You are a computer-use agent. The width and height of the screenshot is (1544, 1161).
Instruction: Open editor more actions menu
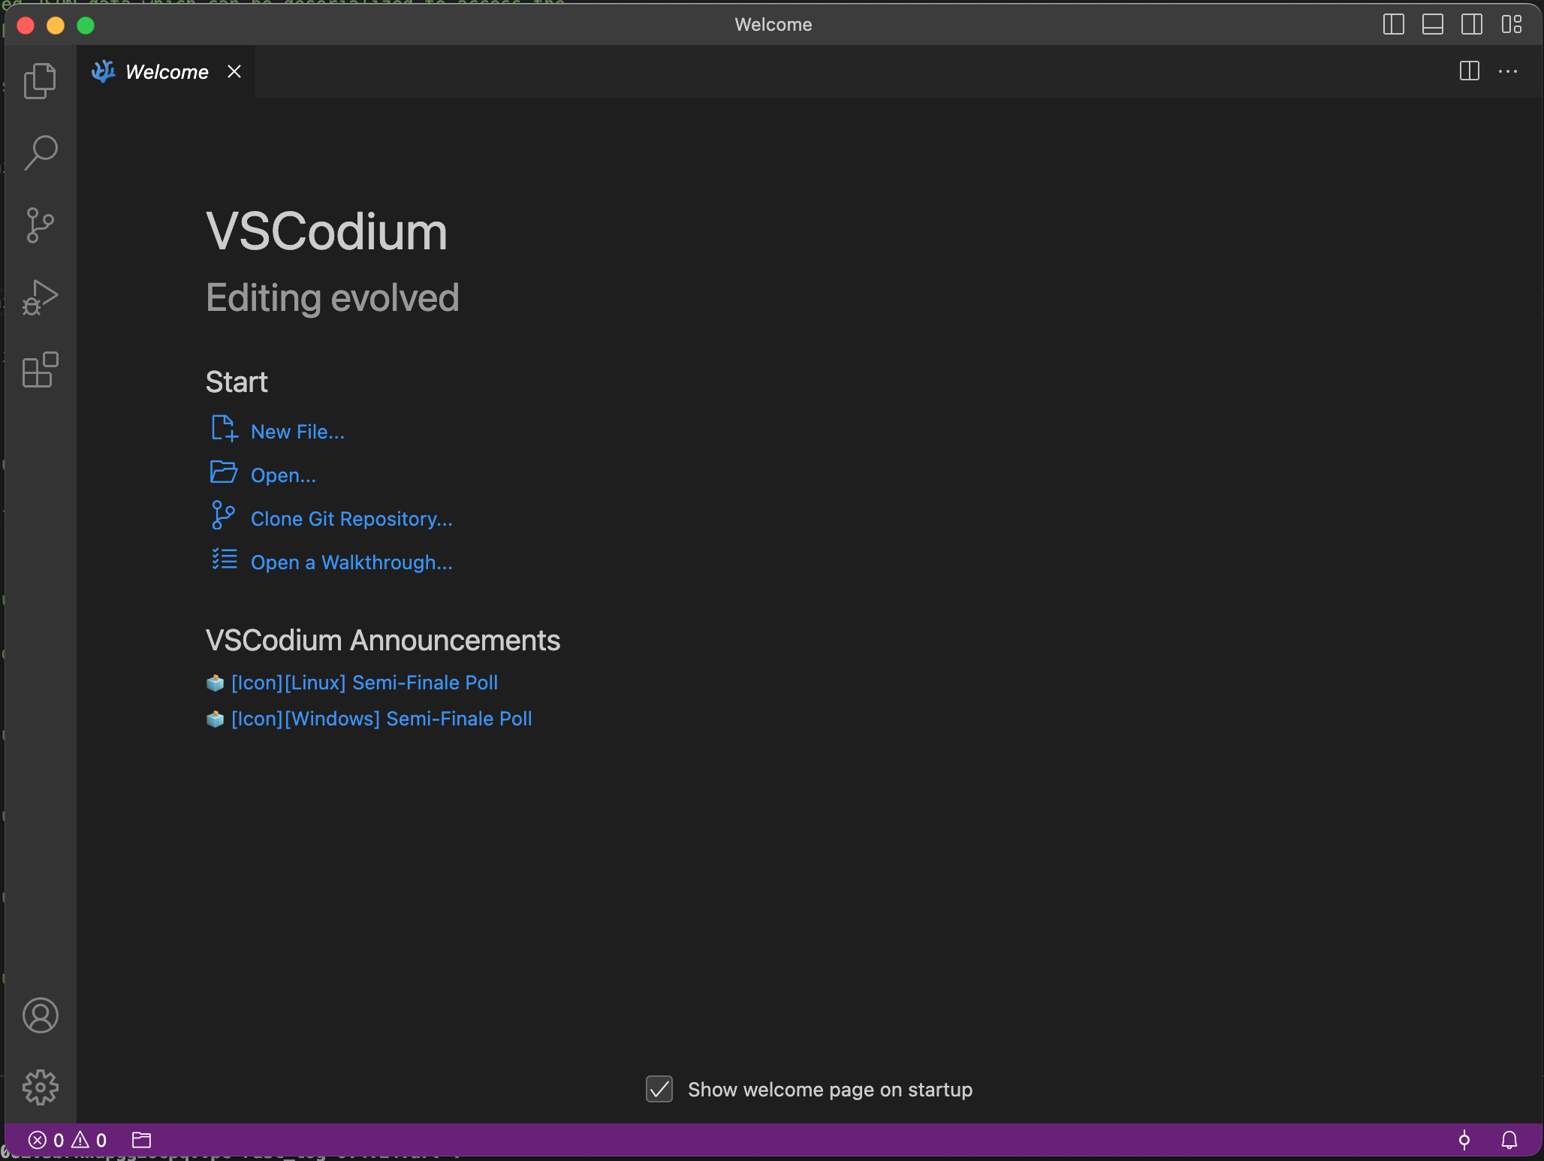1509,71
